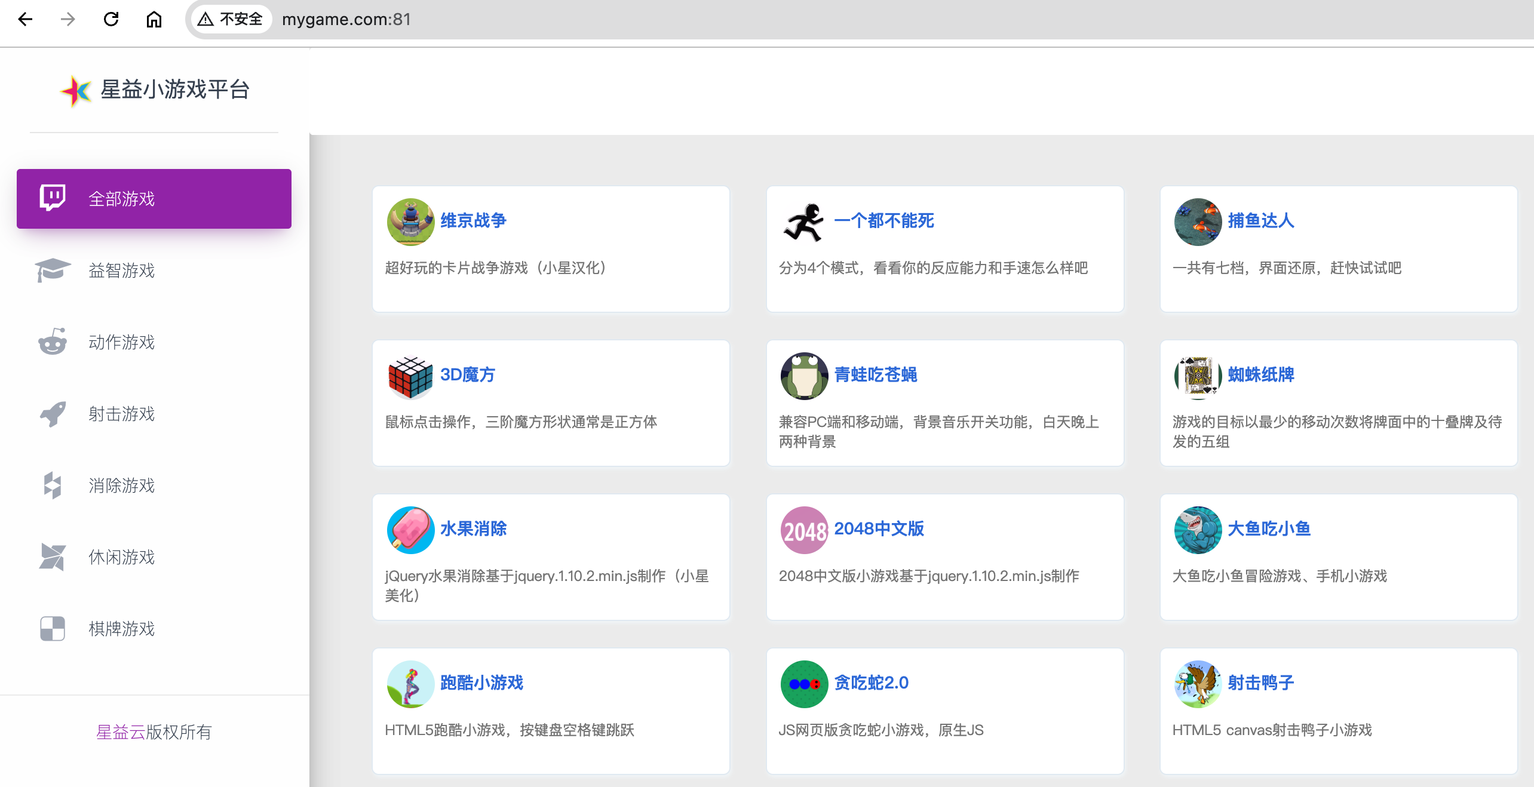Select 全部游戏 in the sidebar
Image resolution: width=1534 pixels, height=787 pixels.
pos(121,199)
